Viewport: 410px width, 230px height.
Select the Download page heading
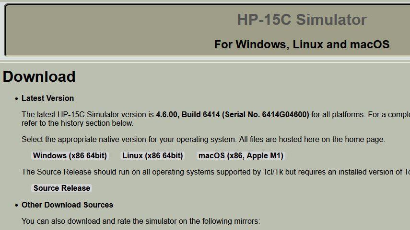39,77
